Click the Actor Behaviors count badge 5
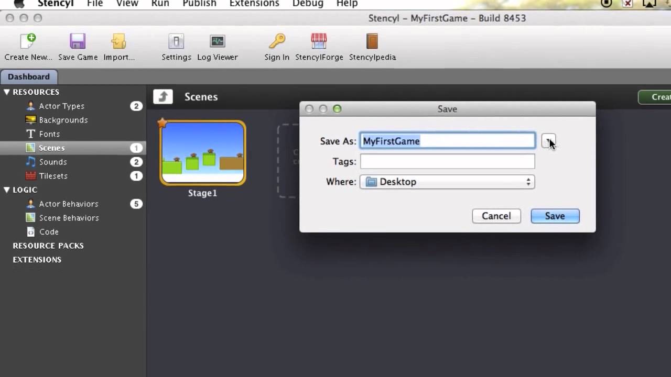Screen dimensions: 671x377 coord(136,204)
